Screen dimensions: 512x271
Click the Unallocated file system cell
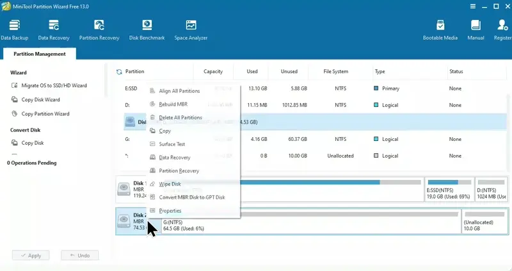(x=340, y=156)
